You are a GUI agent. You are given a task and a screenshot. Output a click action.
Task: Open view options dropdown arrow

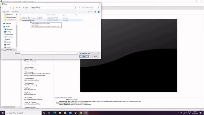91,12
